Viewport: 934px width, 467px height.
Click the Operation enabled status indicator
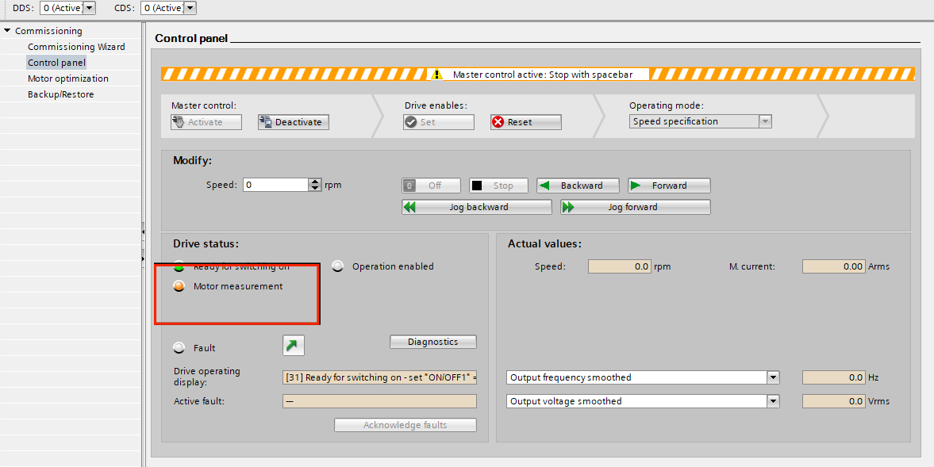[338, 266]
